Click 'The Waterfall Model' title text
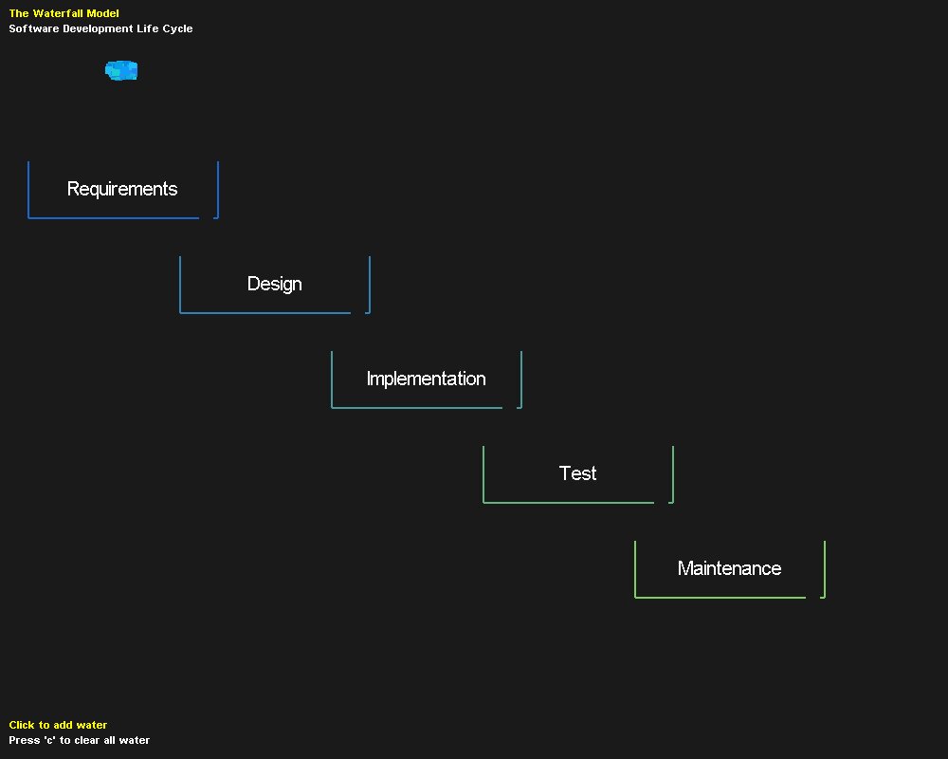948x759 pixels. coord(64,13)
